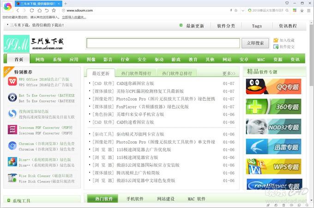314x208 pixels.
Task: Switch to 热门软件周排行 tab
Action: point(136,73)
